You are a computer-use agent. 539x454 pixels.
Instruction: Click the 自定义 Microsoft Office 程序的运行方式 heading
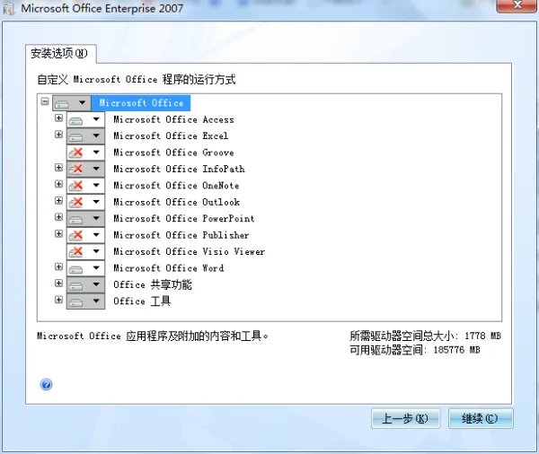pos(137,80)
